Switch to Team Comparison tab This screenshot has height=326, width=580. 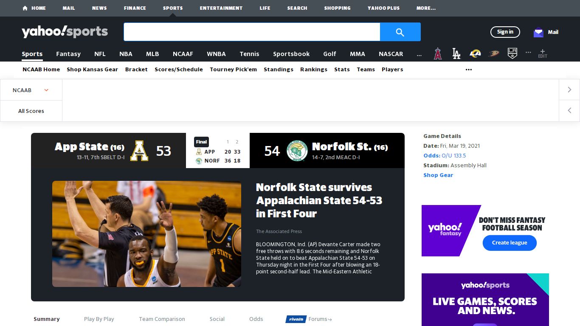click(x=162, y=319)
